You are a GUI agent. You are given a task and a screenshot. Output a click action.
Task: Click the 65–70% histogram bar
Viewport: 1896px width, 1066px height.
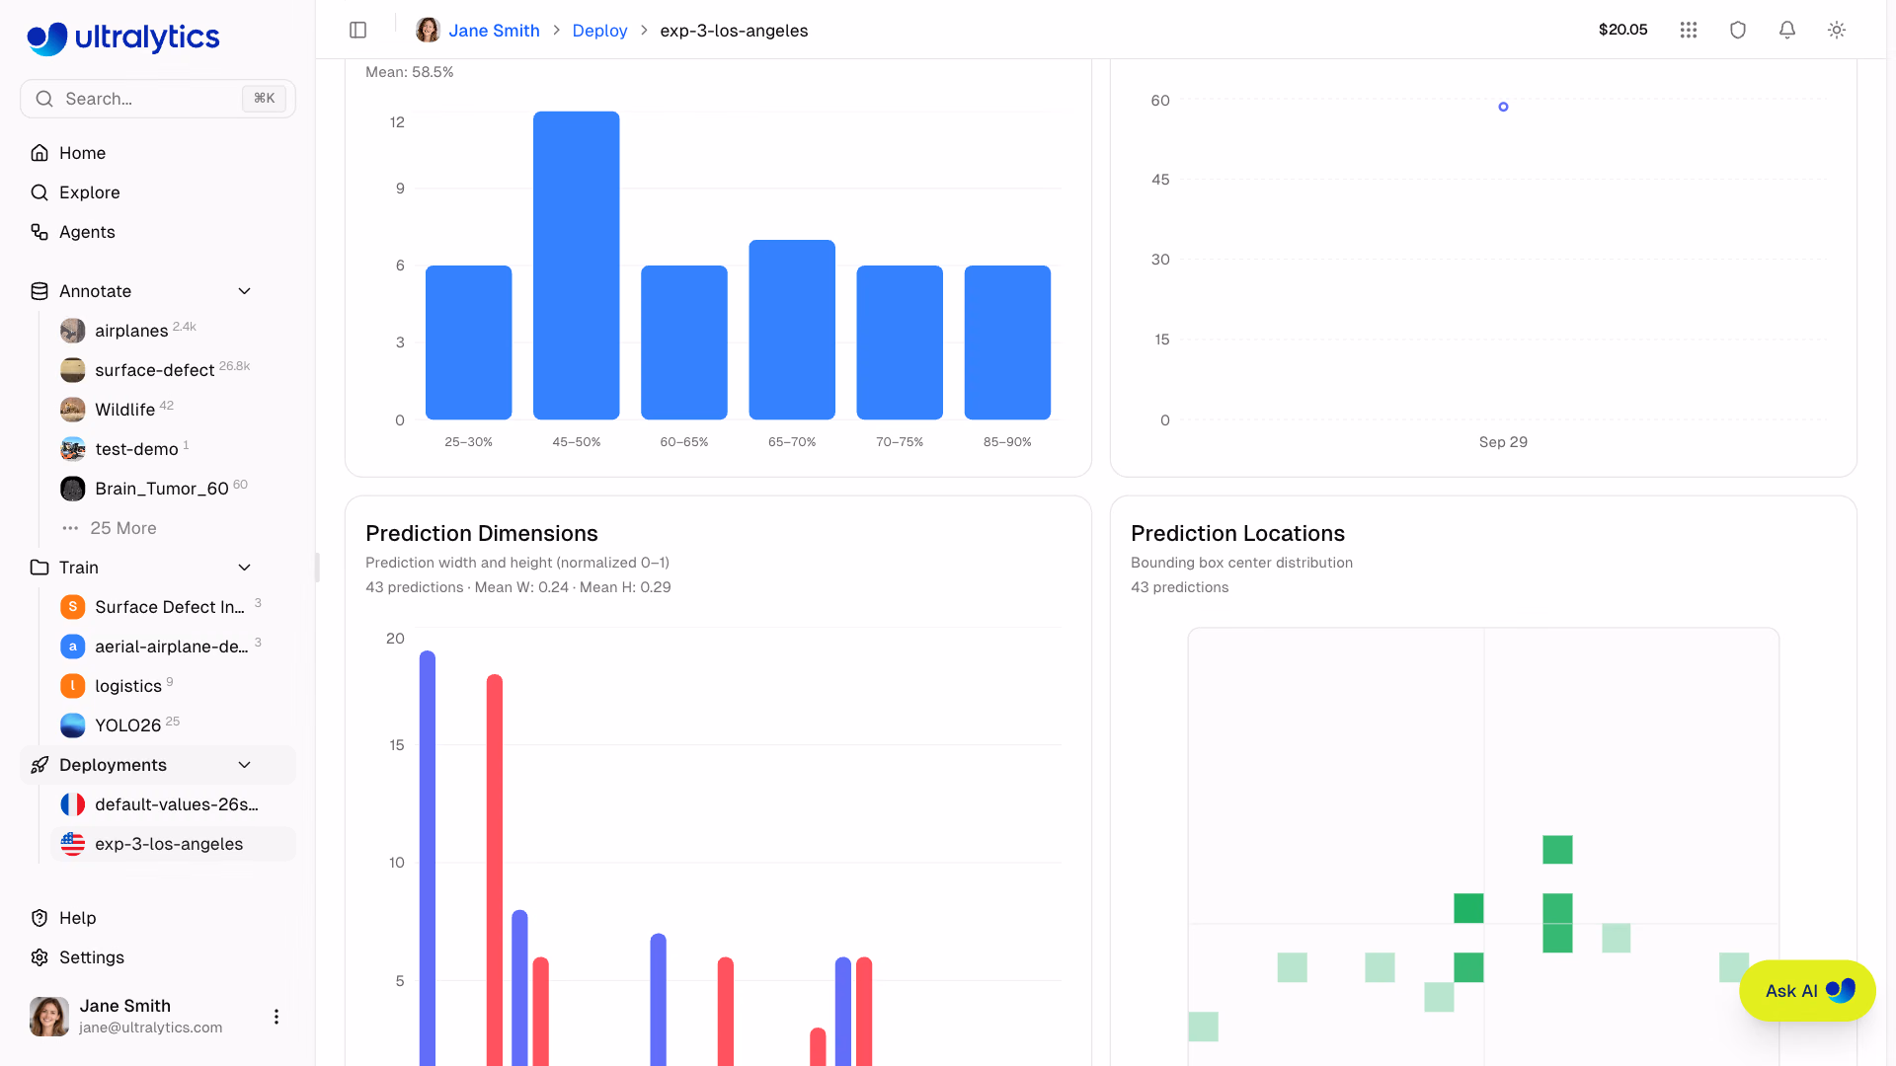pyautogui.click(x=792, y=330)
